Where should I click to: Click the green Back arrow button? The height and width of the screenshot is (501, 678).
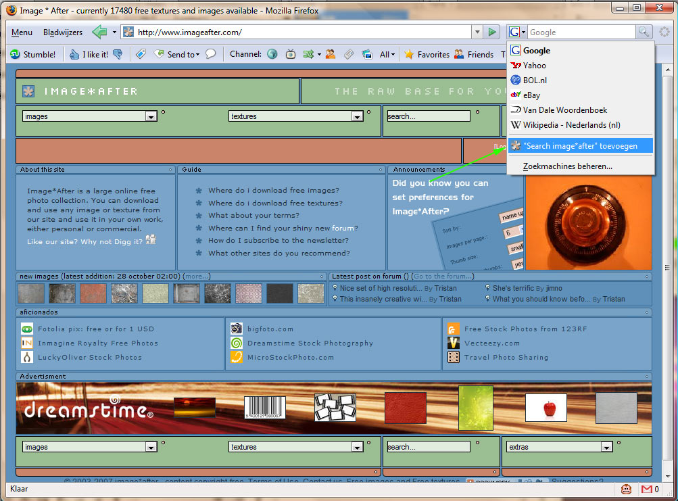(100, 32)
